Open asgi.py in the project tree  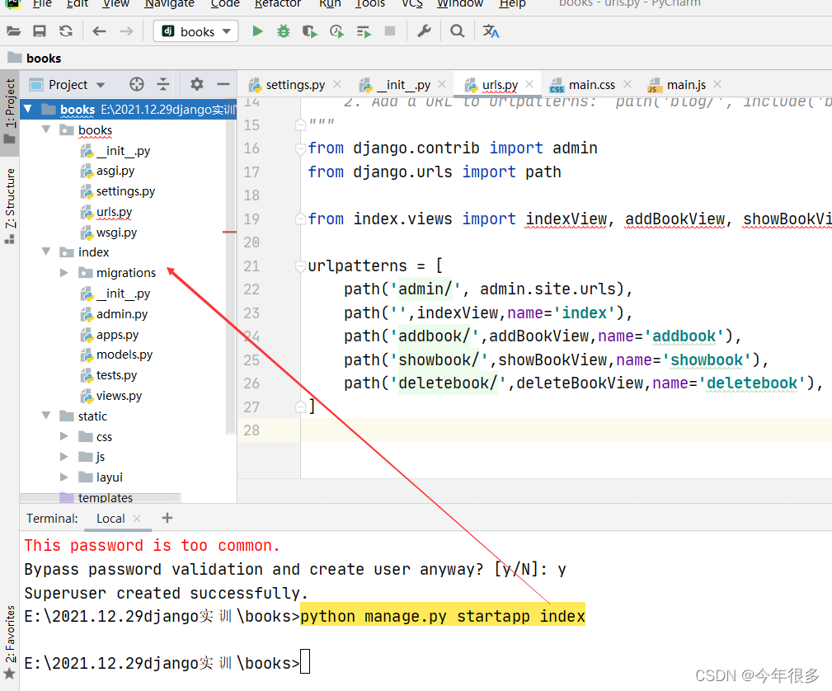coord(115,171)
